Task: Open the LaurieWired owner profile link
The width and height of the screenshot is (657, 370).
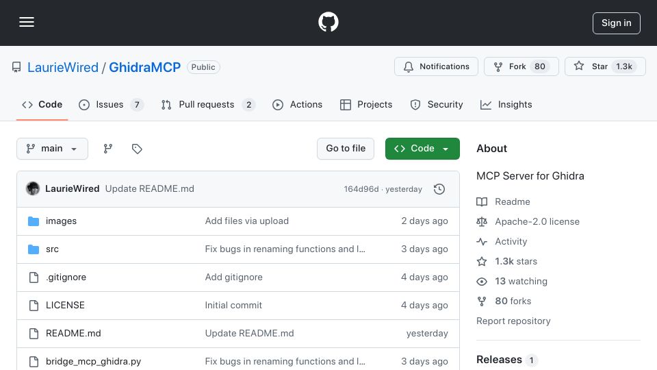Action: (63, 67)
